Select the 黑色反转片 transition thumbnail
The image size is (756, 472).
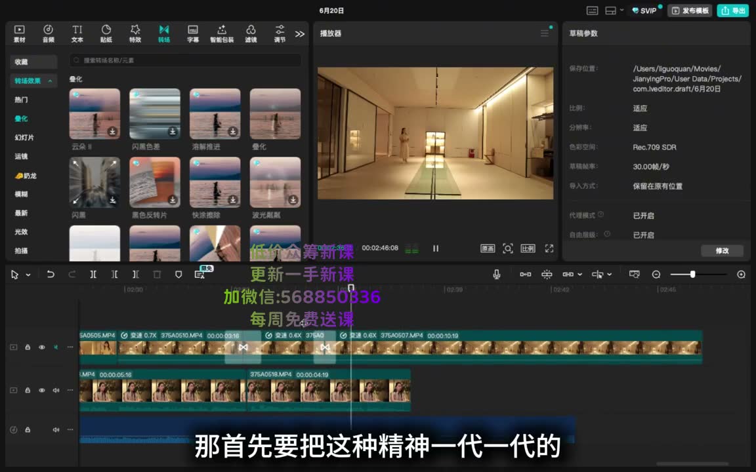[155, 182]
